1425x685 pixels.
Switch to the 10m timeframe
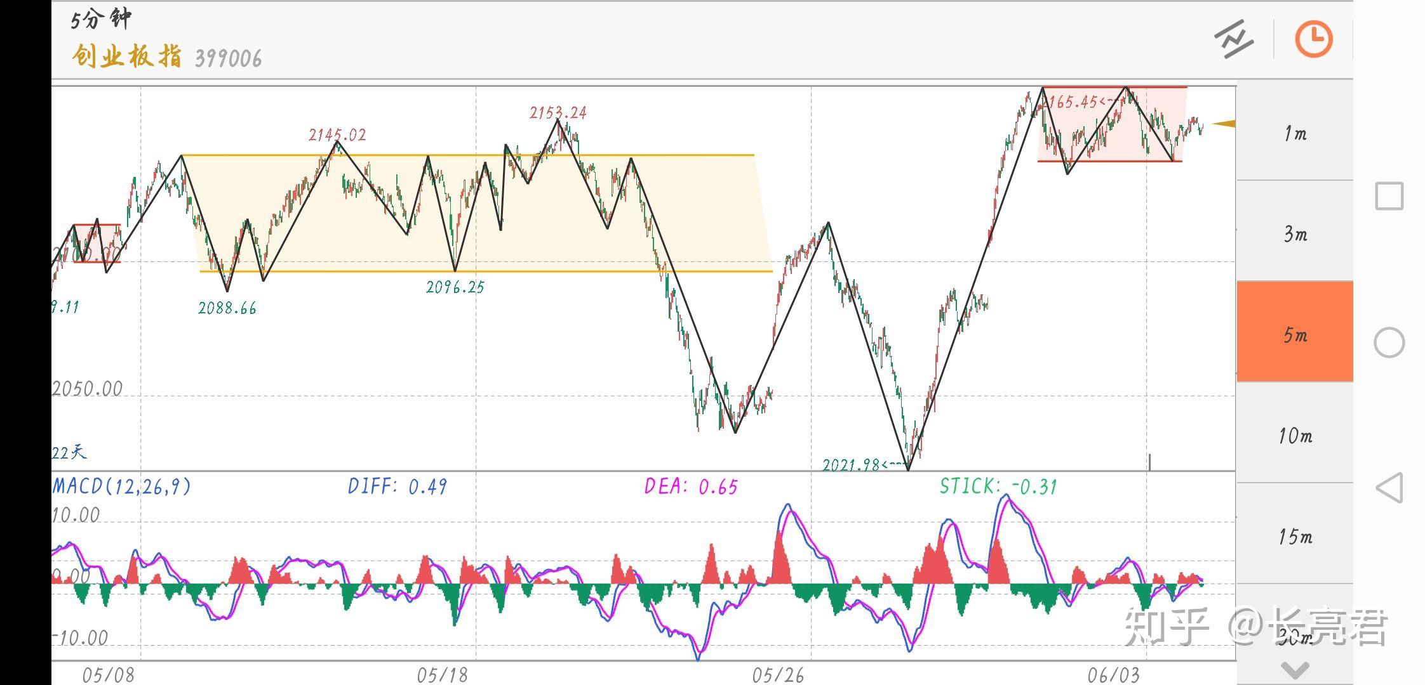click(x=1295, y=436)
